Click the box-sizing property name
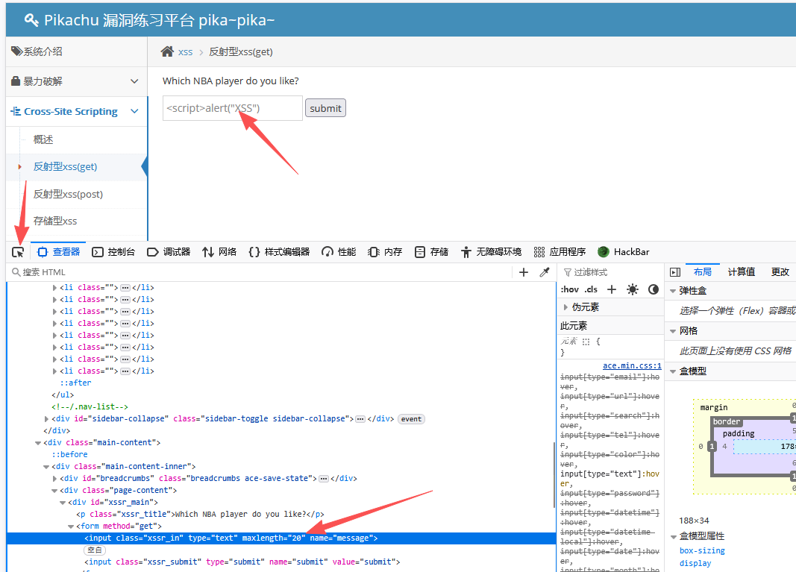This screenshot has width=796, height=572. (x=702, y=550)
